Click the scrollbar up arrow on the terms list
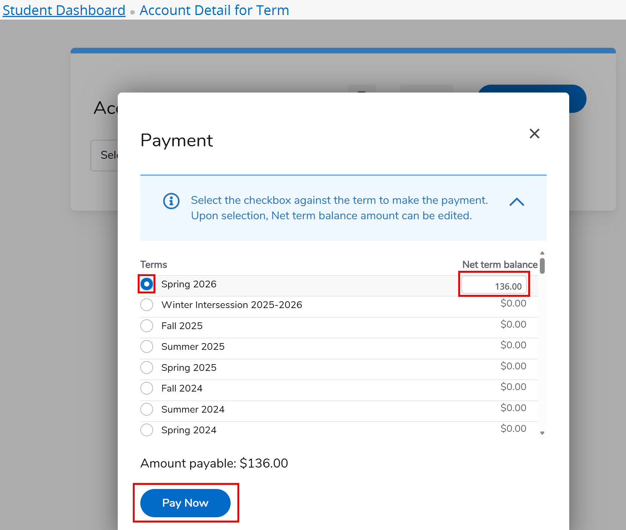 (x=542, y=253)
